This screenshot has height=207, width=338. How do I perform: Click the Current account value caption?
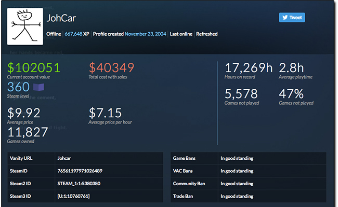click(29, 77)
